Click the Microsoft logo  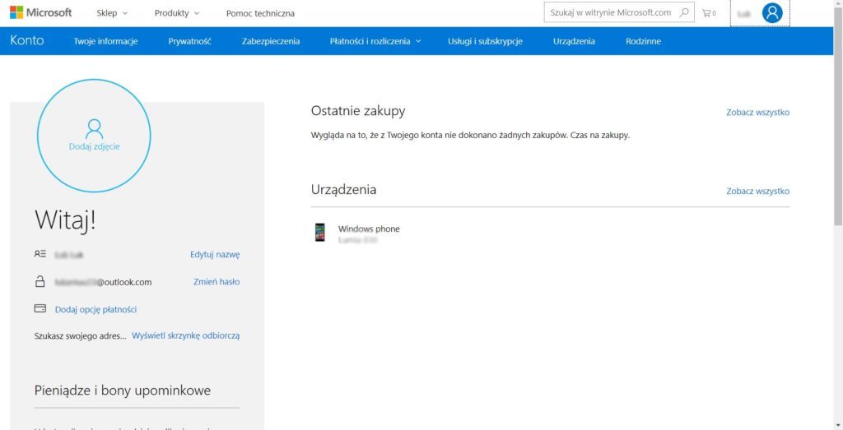click(41, 12)
